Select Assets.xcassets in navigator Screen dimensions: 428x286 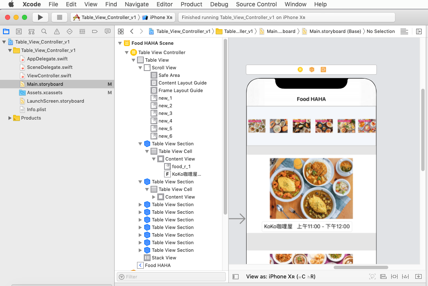[x=45, y=93]
